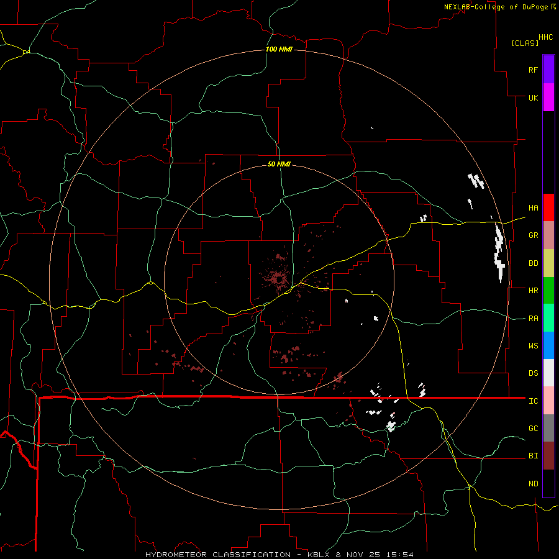Click the 100 NMI range ring label
The width and height of the screenshot is (559, 559).
pos(279,49)
